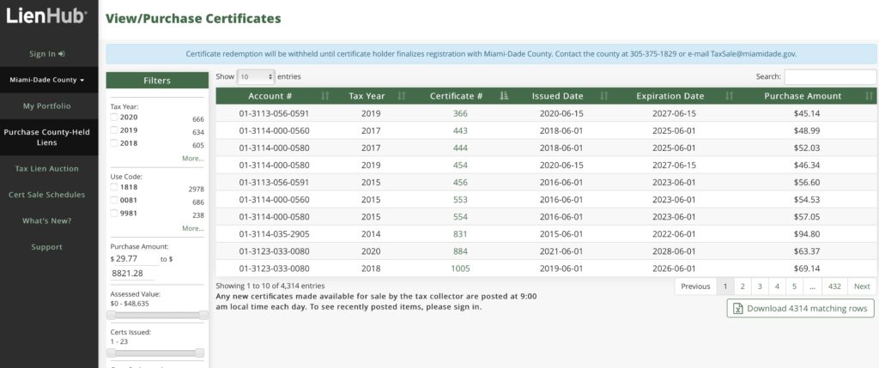879x368 pixels.
Task: Open certificate 444 link
Action: click(460, 148)
